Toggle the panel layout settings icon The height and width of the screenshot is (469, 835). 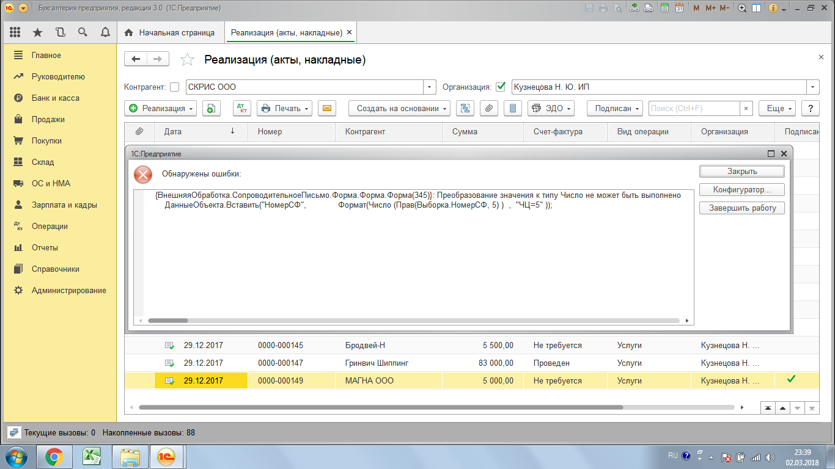756,9
